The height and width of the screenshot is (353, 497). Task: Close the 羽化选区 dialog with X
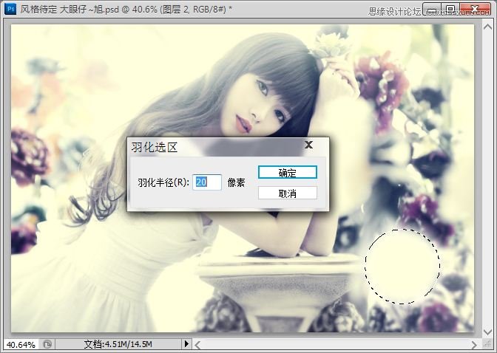(308, 145)
